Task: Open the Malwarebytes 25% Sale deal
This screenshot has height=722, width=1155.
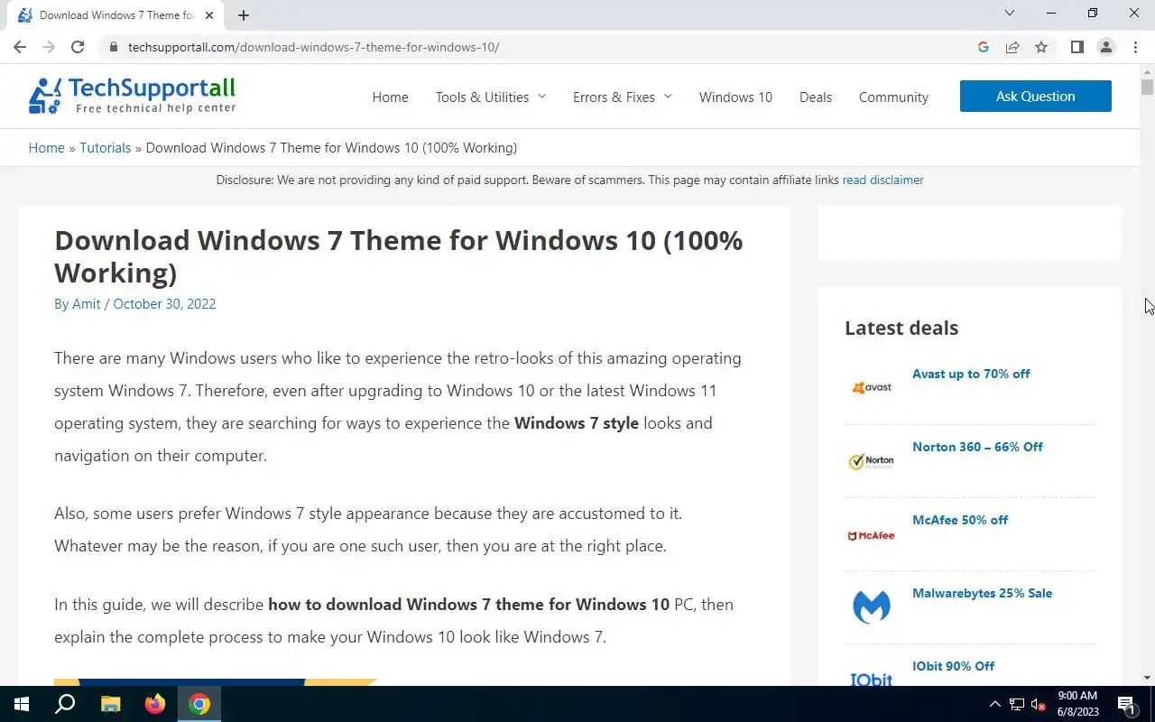Action: [x=982, y=593]
